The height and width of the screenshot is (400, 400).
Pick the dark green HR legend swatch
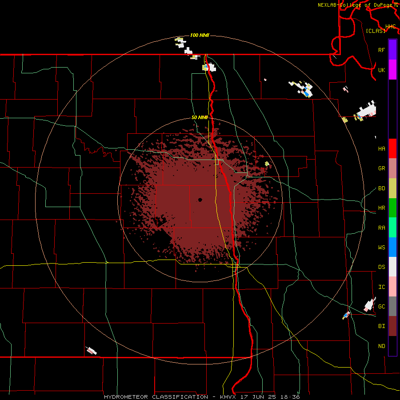tap(392, 208)
